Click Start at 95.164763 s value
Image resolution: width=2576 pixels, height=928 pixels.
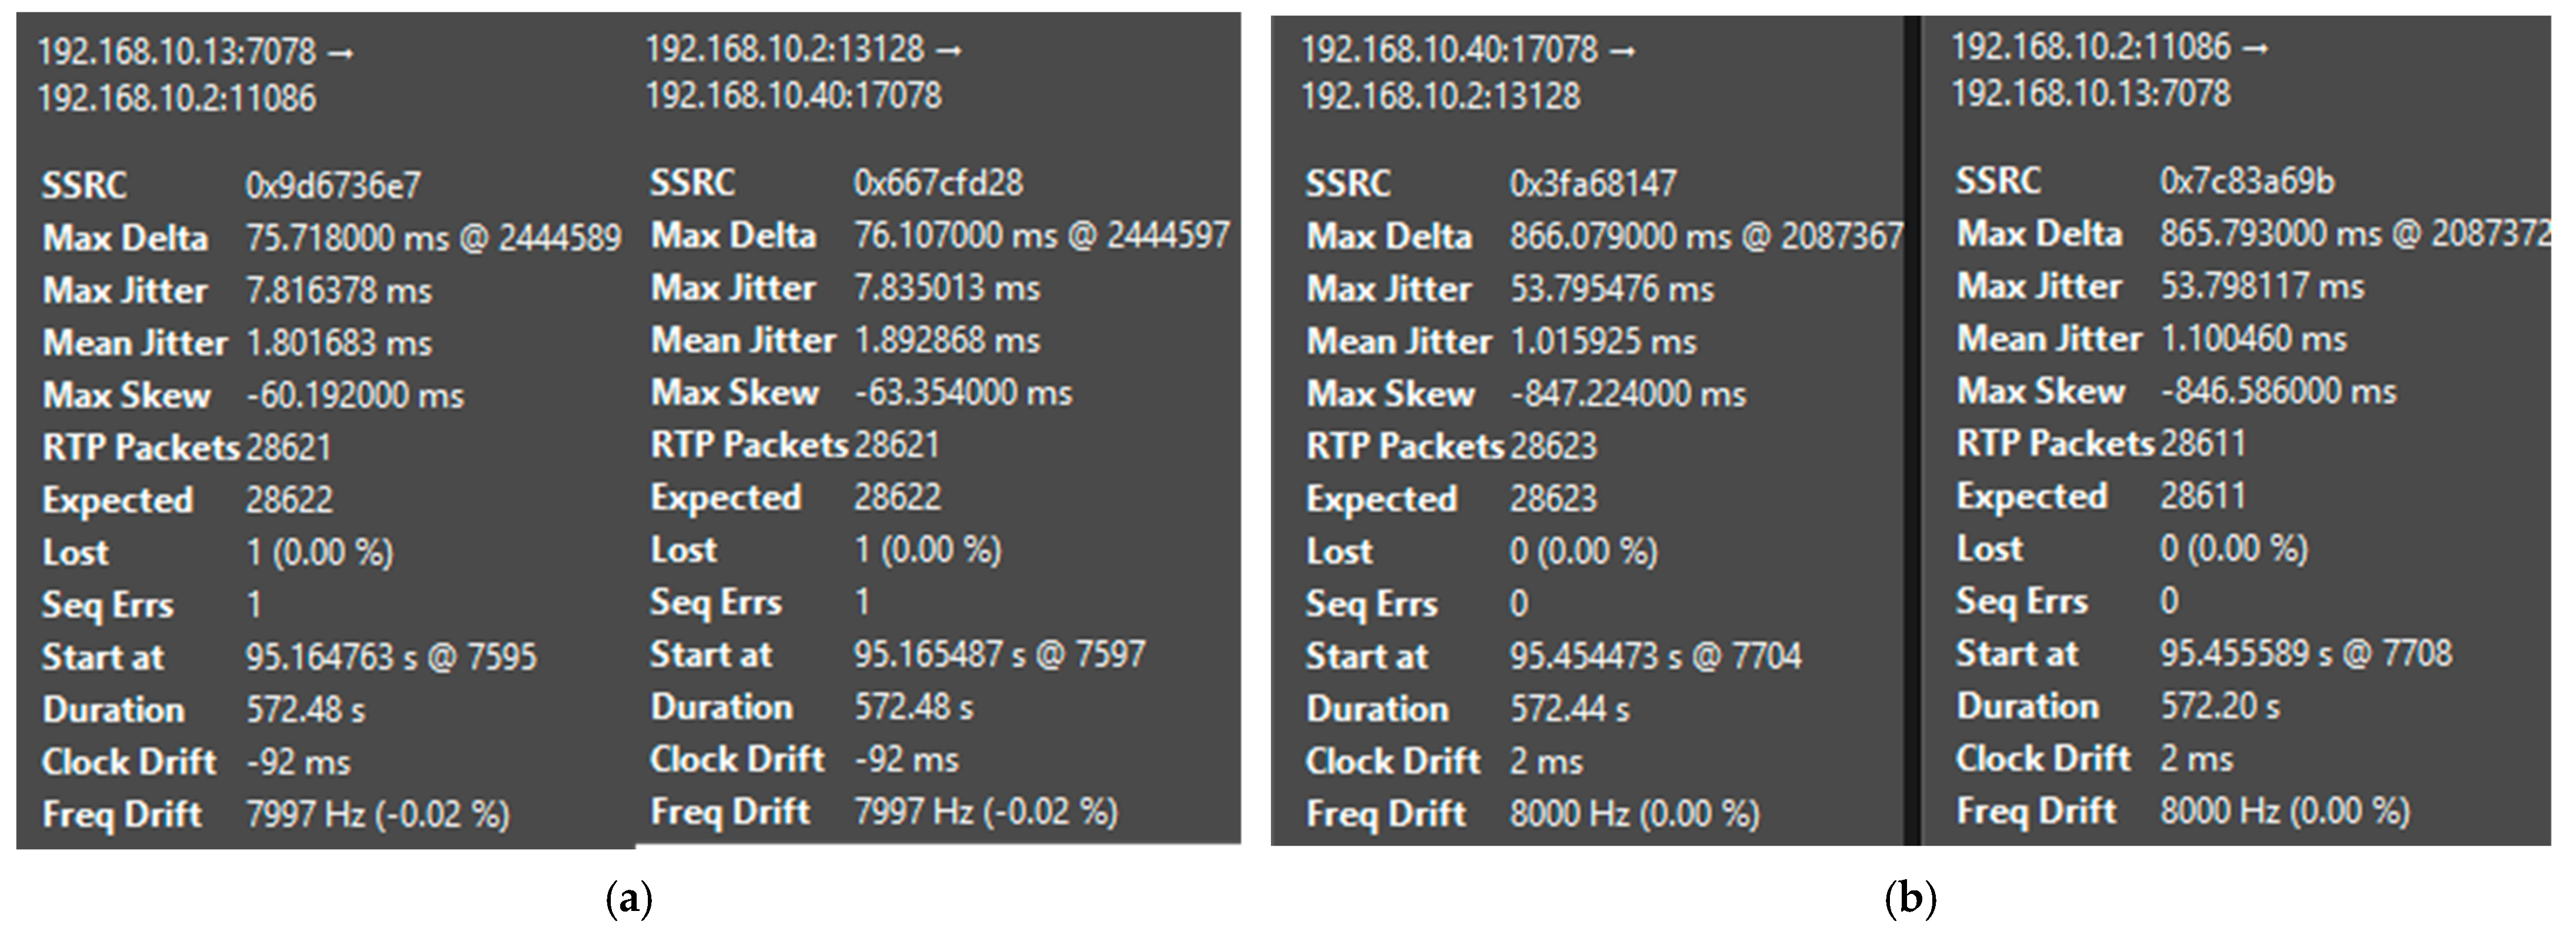tap(391, 657)
